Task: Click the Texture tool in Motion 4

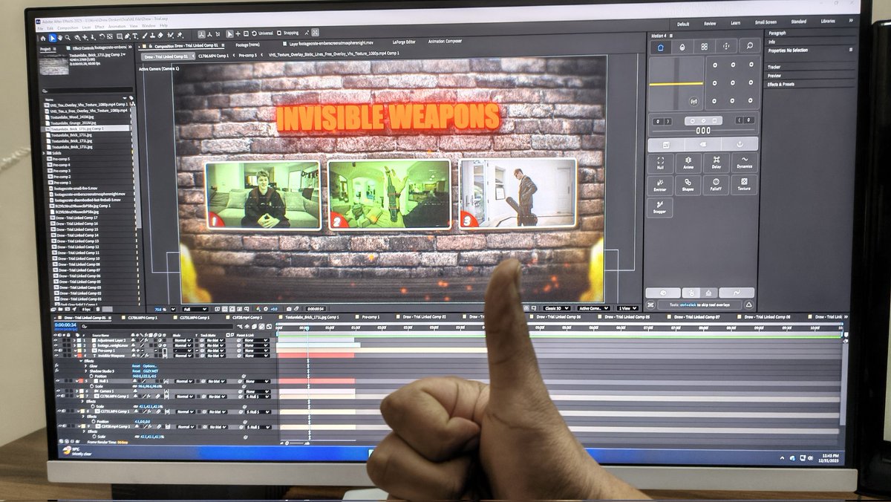Action: coord(745,185)
